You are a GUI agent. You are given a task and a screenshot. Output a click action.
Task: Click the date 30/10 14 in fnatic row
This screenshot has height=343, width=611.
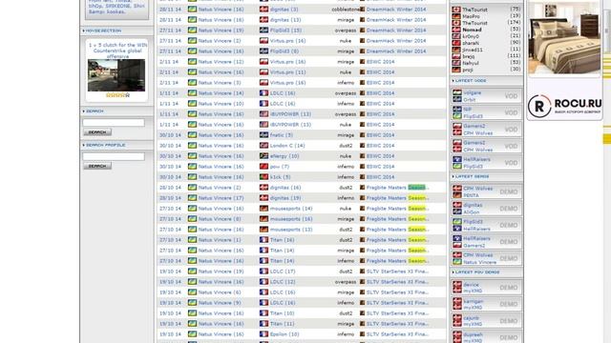[170, 135]
